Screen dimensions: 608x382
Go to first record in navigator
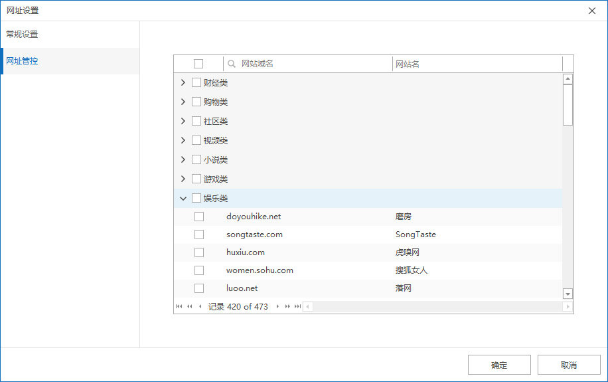point(179,307)
